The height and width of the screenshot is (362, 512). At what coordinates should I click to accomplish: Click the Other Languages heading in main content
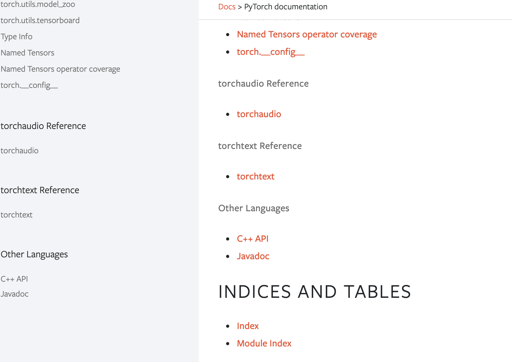pyautogui.click(x=254, y=208)
